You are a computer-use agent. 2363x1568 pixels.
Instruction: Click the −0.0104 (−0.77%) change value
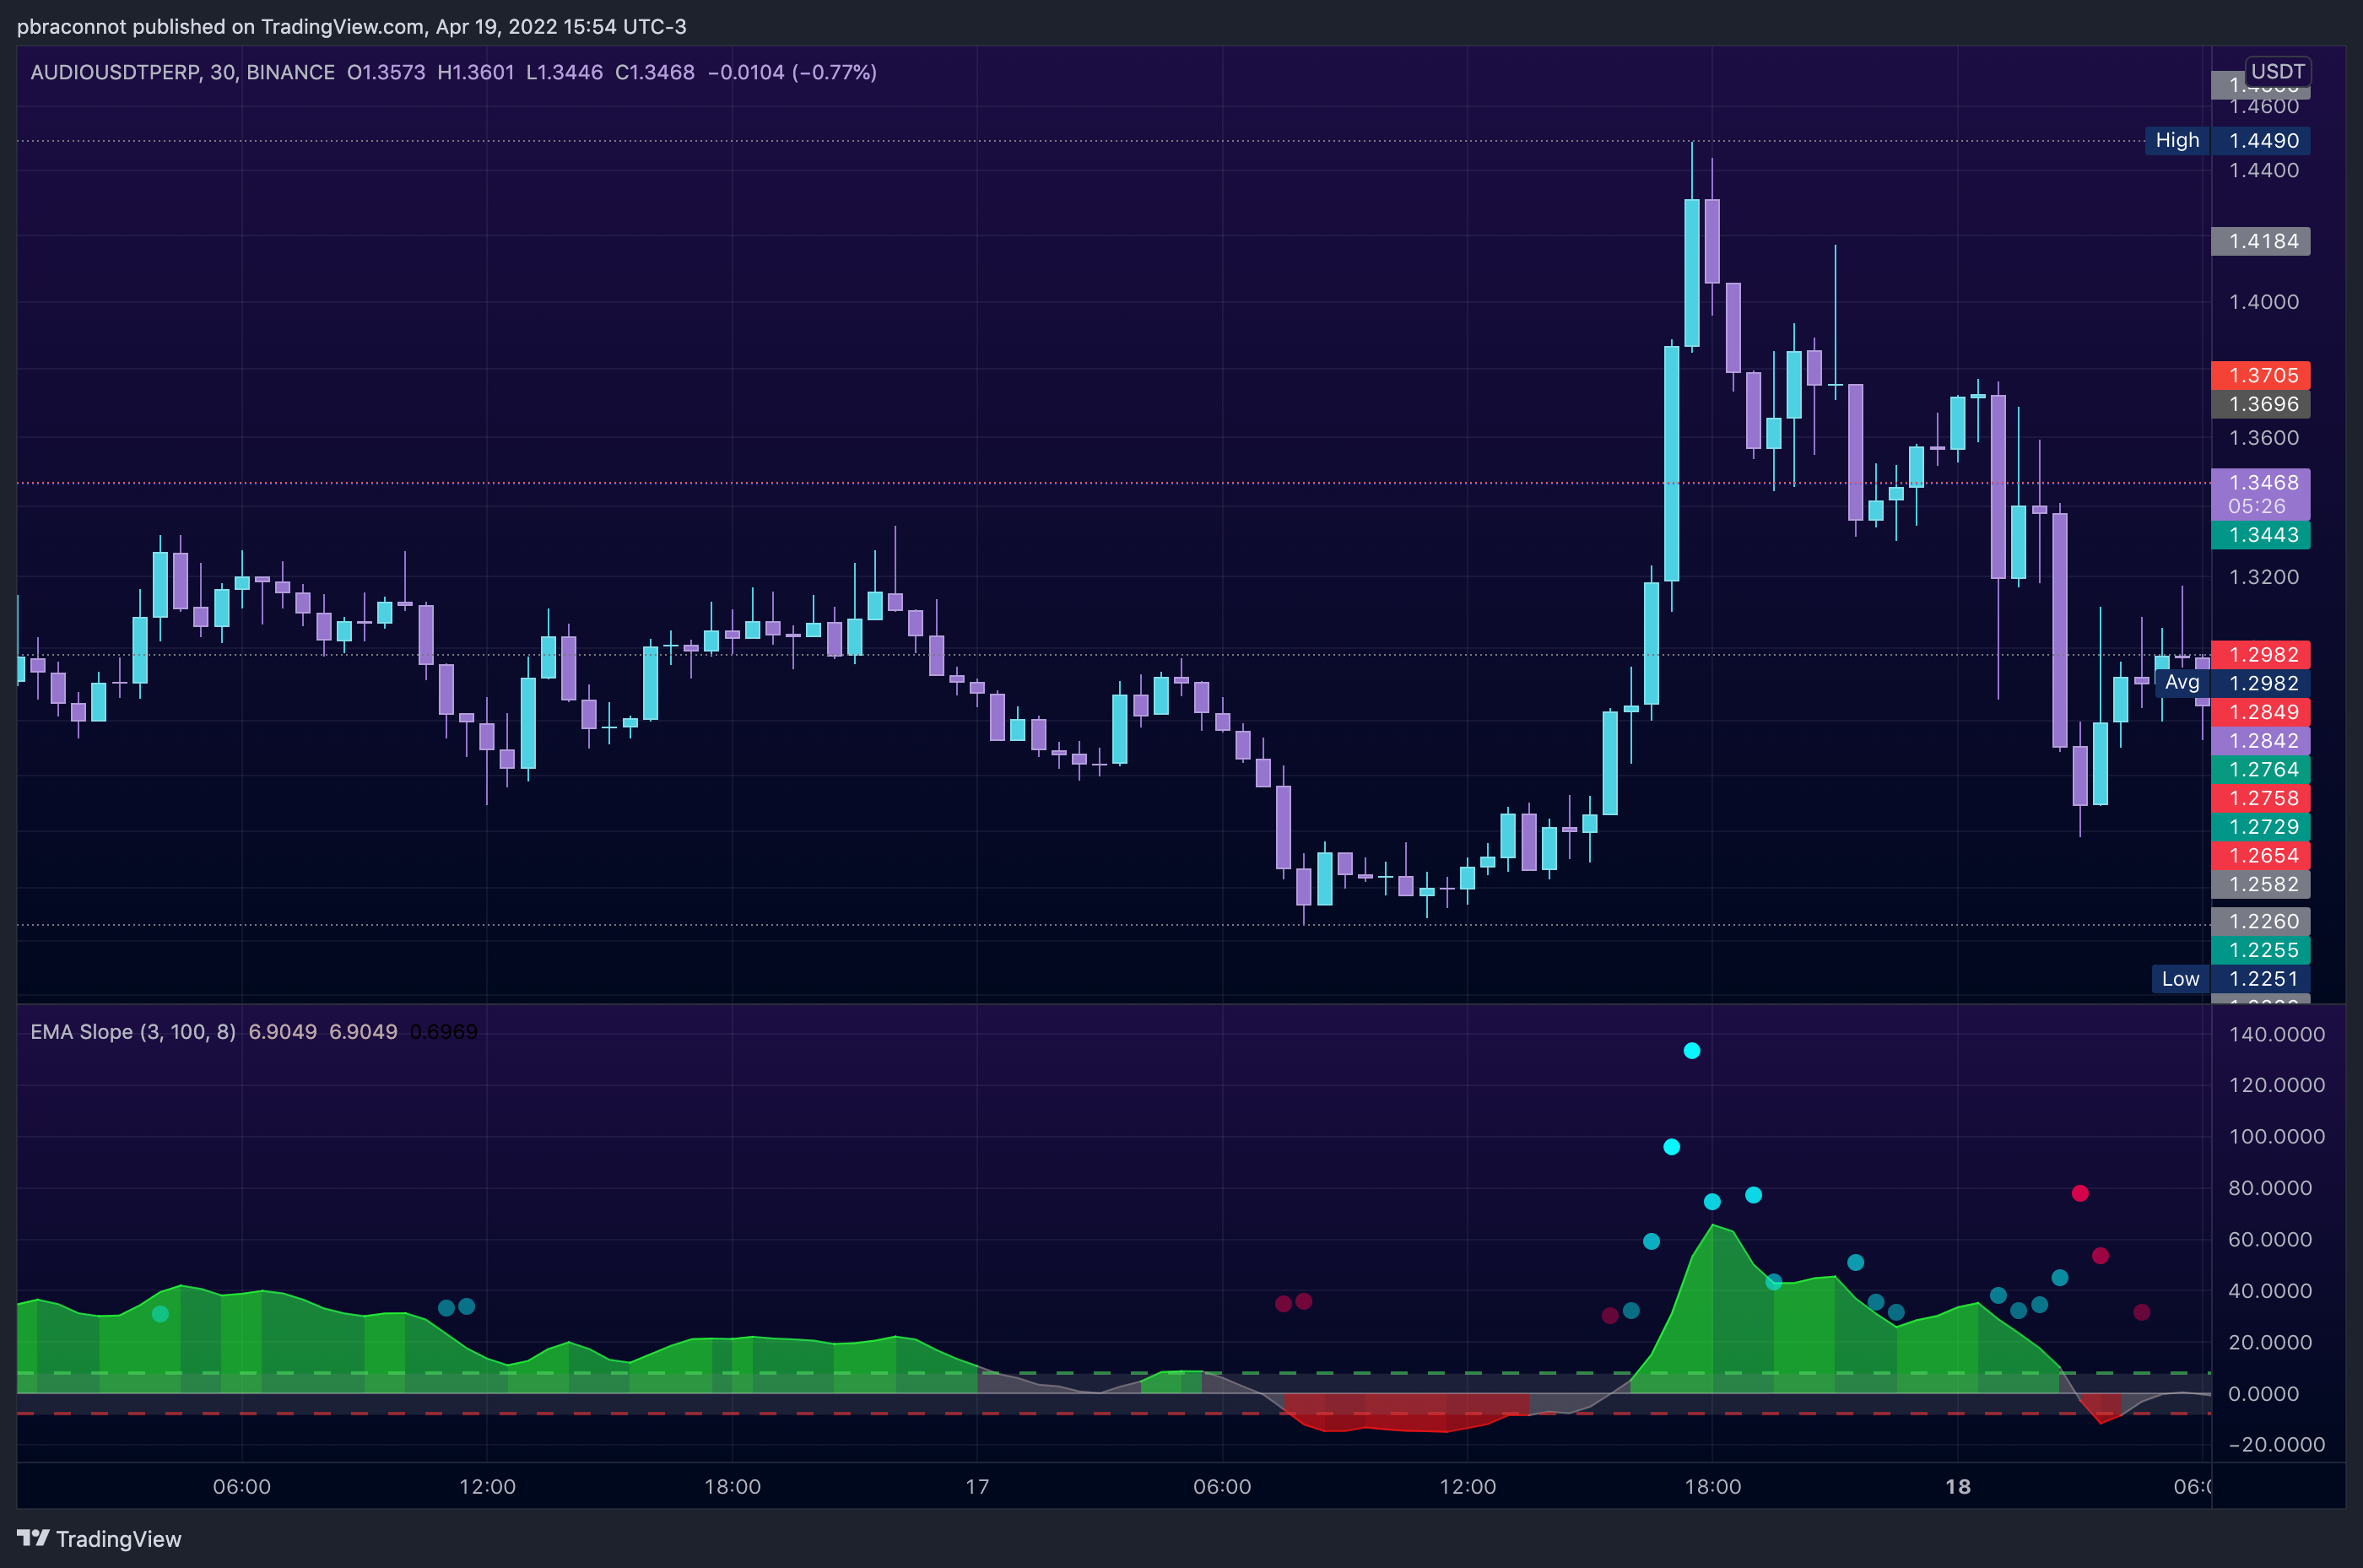(x=792, y=72)
